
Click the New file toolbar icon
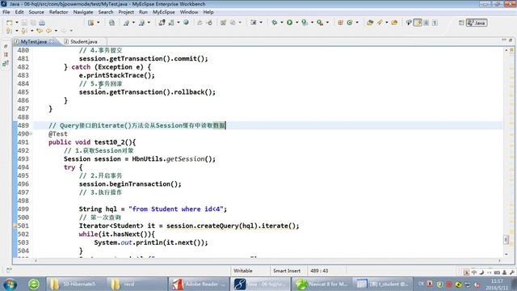click(x=9, y=23)
